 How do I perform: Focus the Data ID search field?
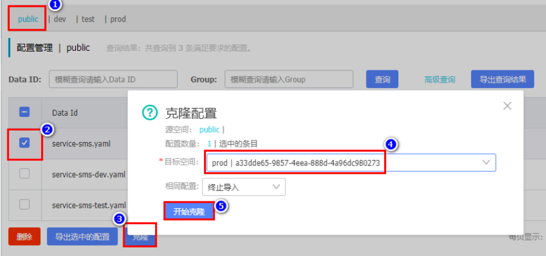coord(113,79)
